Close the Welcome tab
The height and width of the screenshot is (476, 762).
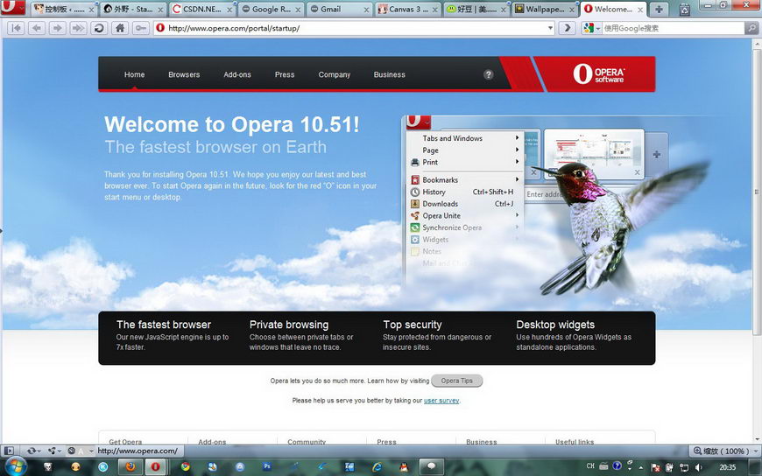click(x=640, y=10)
